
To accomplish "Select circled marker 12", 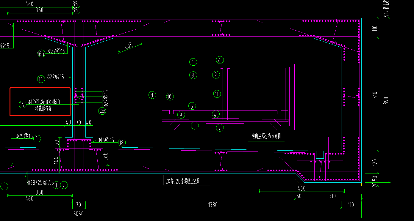I will (x=102, y=111).
